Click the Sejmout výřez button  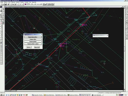pyautogui.click(x=33, y=39)
